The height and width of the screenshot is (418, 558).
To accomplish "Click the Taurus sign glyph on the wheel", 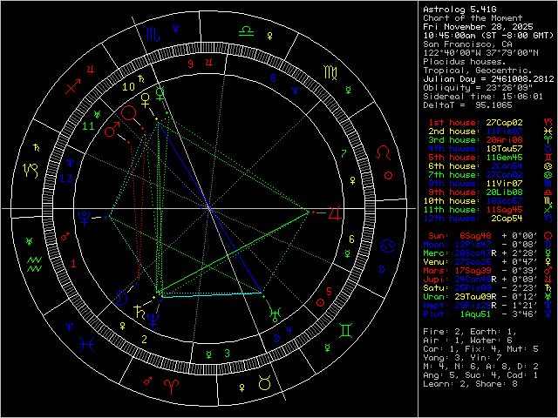I will tap(264, 383).
